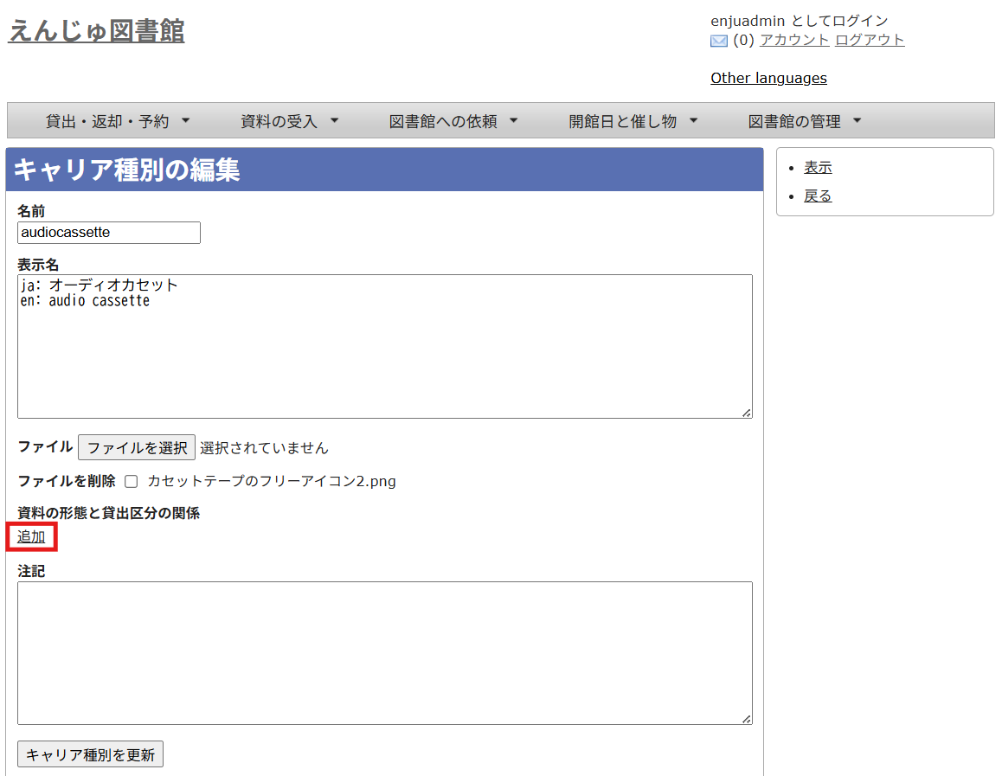Screen dimensions: 1002x776
Task: Open the mail envelope icon in header
Action: pyautogui.click(x=718, y=41)
